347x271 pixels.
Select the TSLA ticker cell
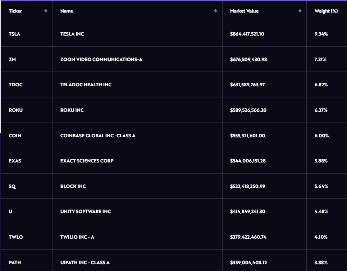(14, 34)
